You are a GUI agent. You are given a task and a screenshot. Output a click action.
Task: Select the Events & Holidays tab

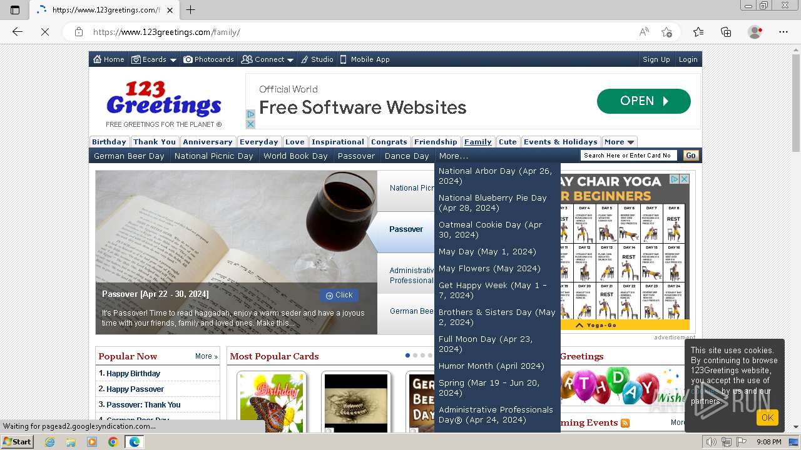561,142
